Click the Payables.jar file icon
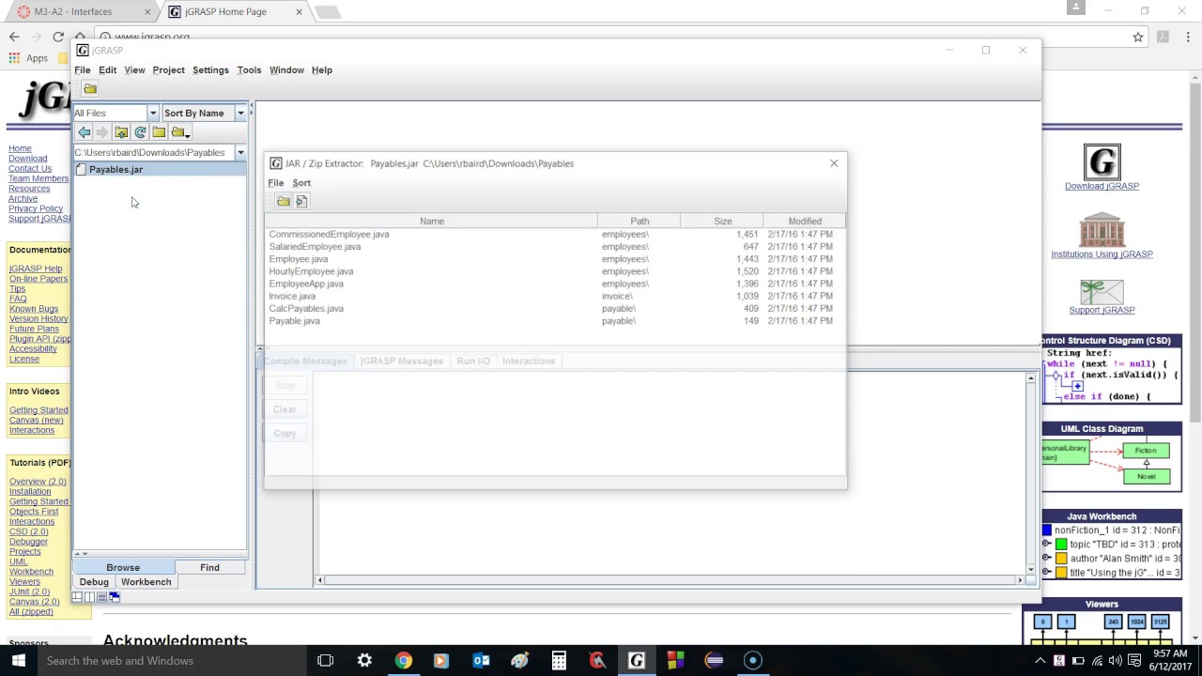1202x676 pixels. pos(81,170)
